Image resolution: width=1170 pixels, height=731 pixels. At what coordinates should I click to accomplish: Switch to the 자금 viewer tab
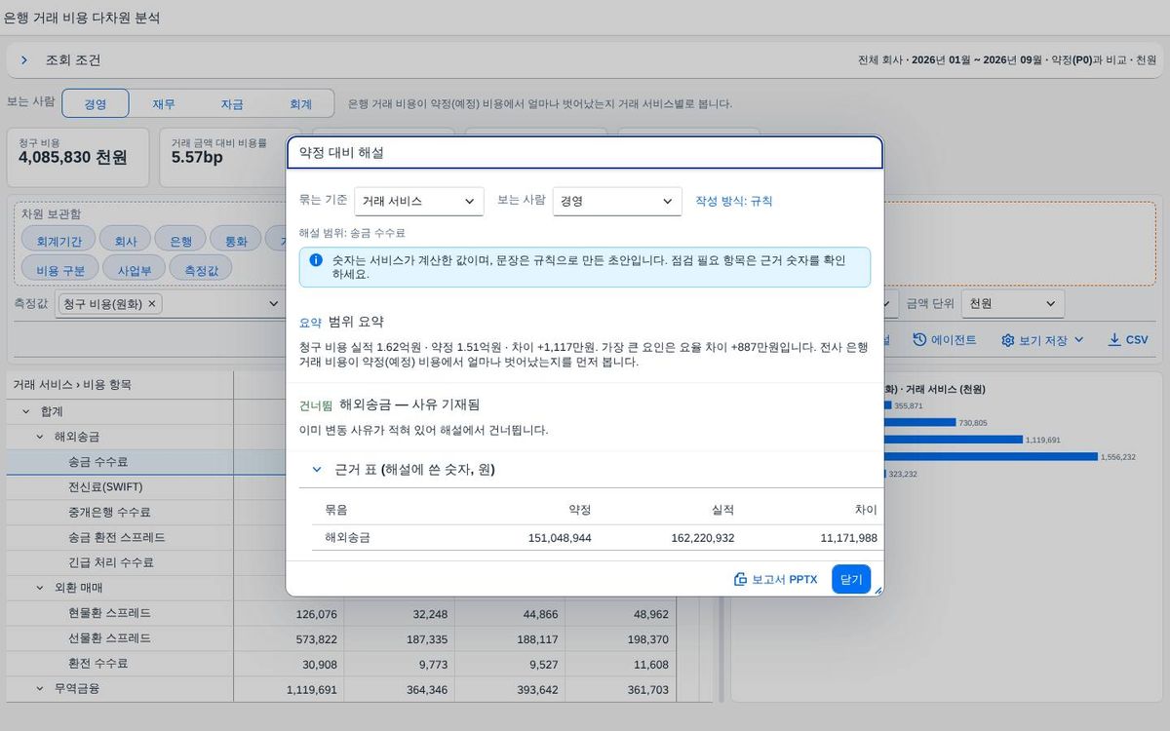pos(232,104)
